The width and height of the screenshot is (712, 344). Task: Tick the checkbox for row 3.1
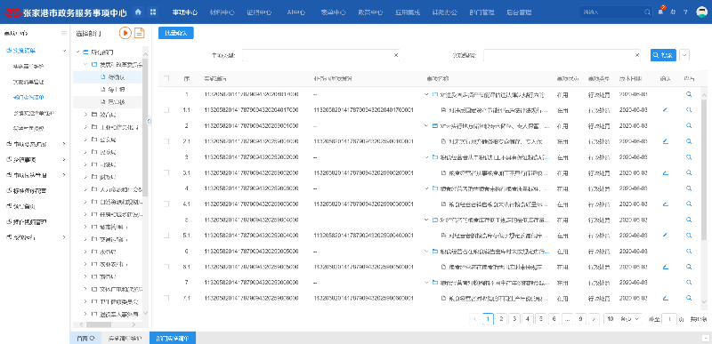(x=166, y=172)
